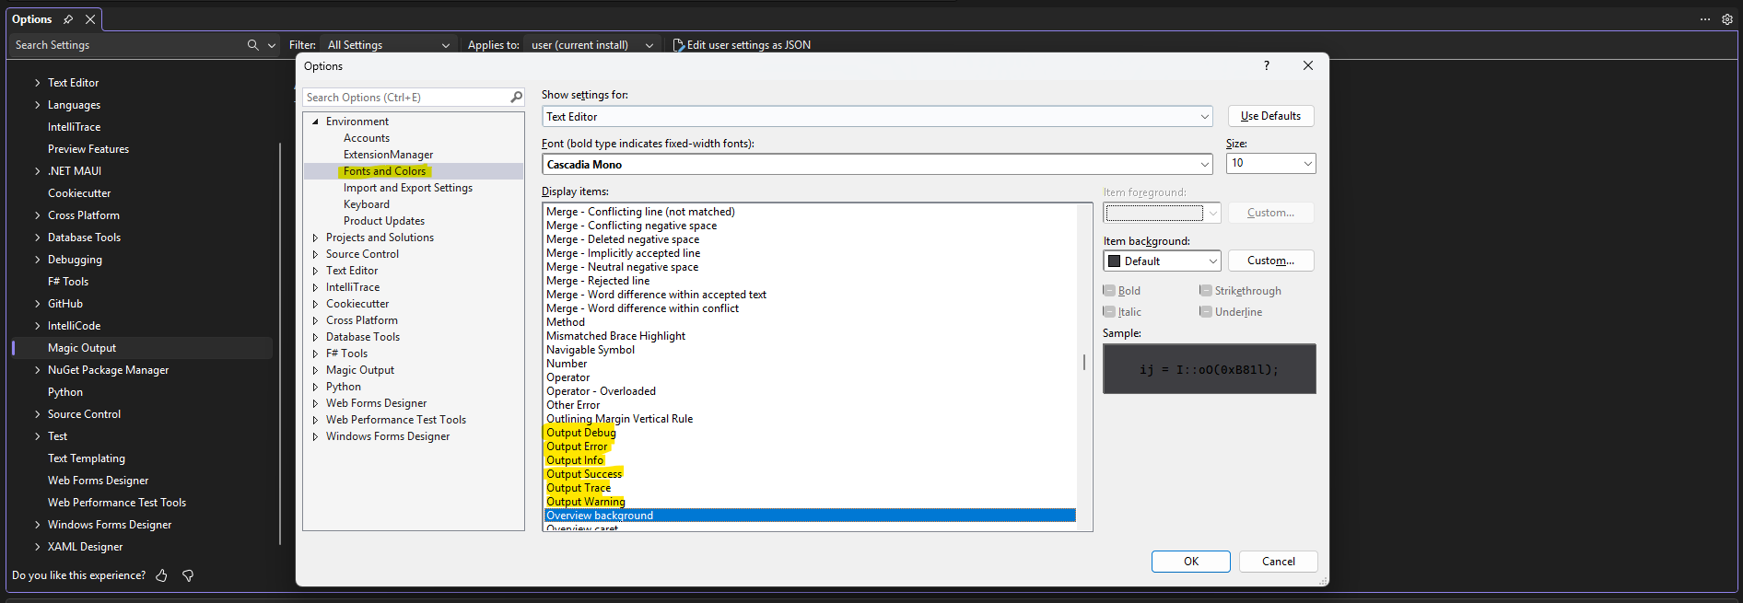
Task: Click the thumbs down feedback icon
Action: coord(188,575)
